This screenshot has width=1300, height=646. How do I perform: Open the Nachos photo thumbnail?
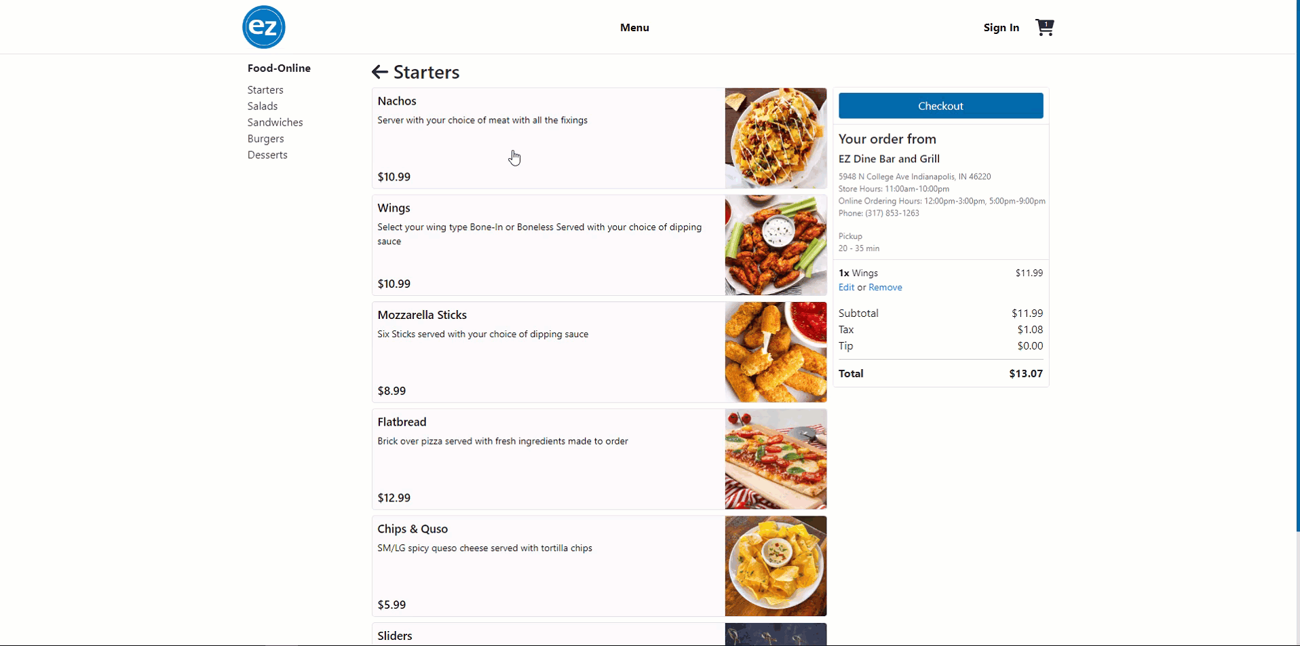click(776, 138)
